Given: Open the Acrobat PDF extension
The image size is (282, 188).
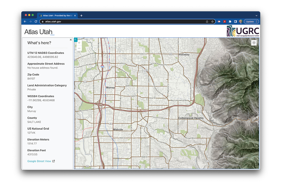Looking at the screenshot, I should tap(225, 22).
